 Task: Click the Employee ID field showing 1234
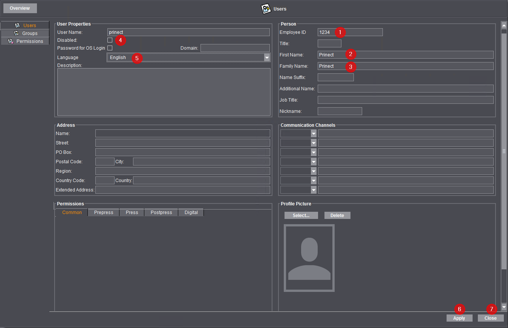click(x=350, y=32)
